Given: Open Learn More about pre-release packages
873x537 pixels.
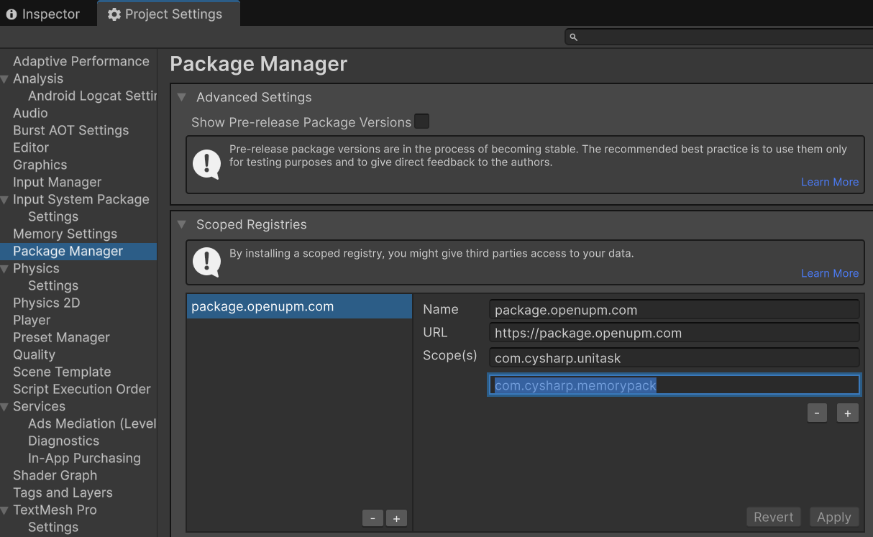Looking at the screenshot, I should 829,182.
